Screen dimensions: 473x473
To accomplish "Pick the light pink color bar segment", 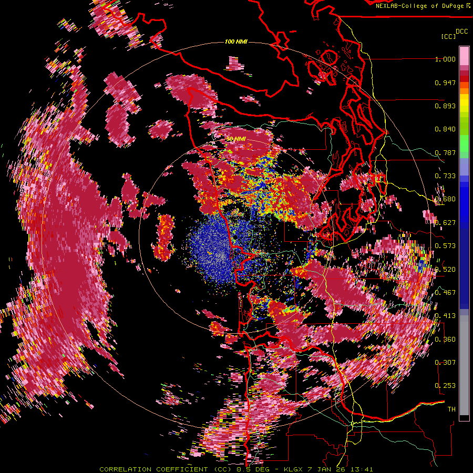I will pos(464,56).
